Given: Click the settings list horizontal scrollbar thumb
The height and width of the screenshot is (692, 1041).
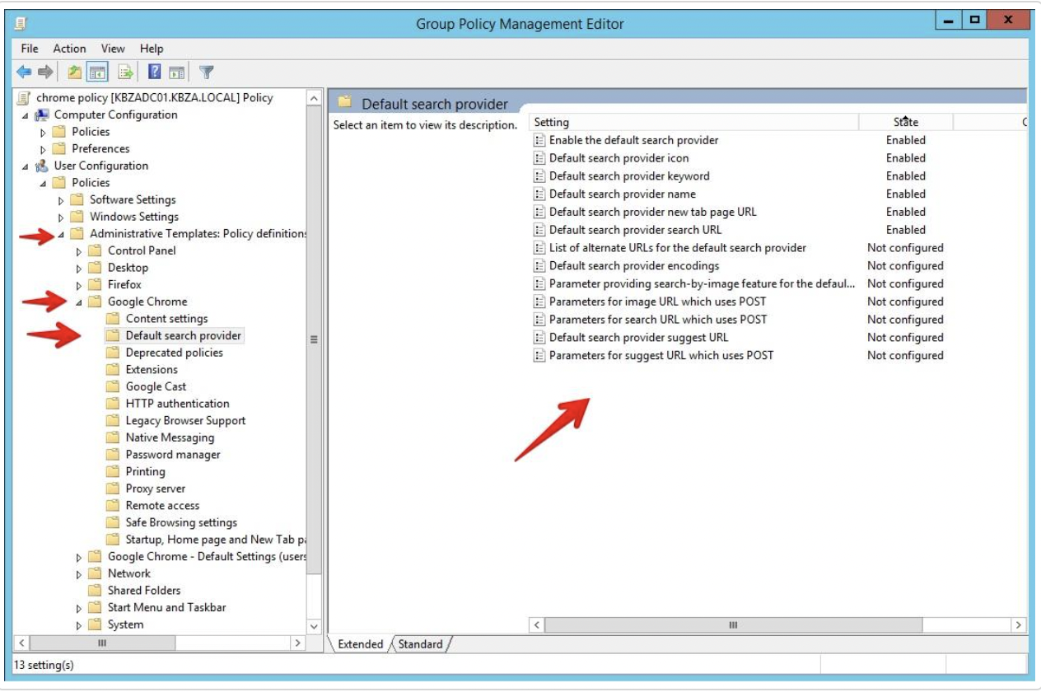Looking at the screenshot, I should (733, 625).
